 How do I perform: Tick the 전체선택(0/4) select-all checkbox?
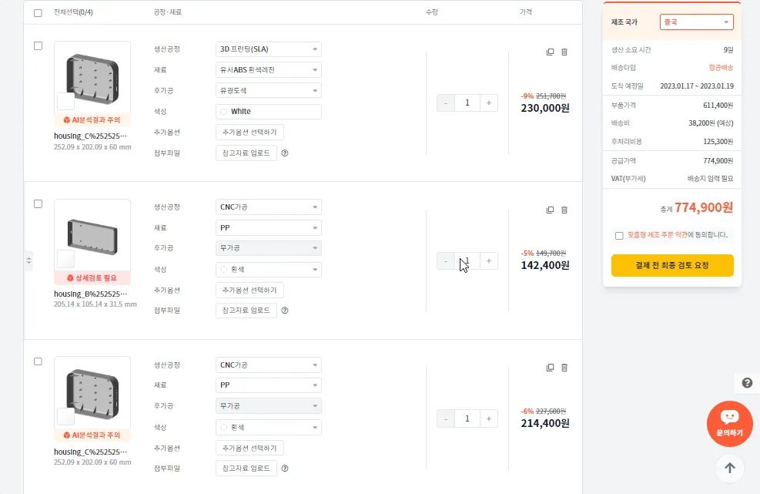38,13
